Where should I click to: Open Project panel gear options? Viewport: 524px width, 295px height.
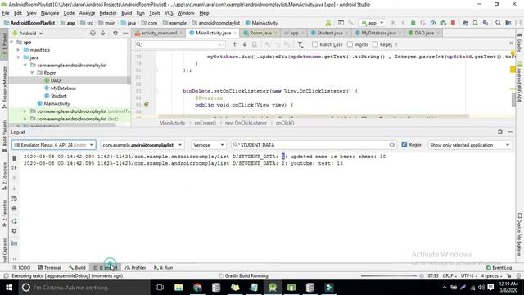115,33
